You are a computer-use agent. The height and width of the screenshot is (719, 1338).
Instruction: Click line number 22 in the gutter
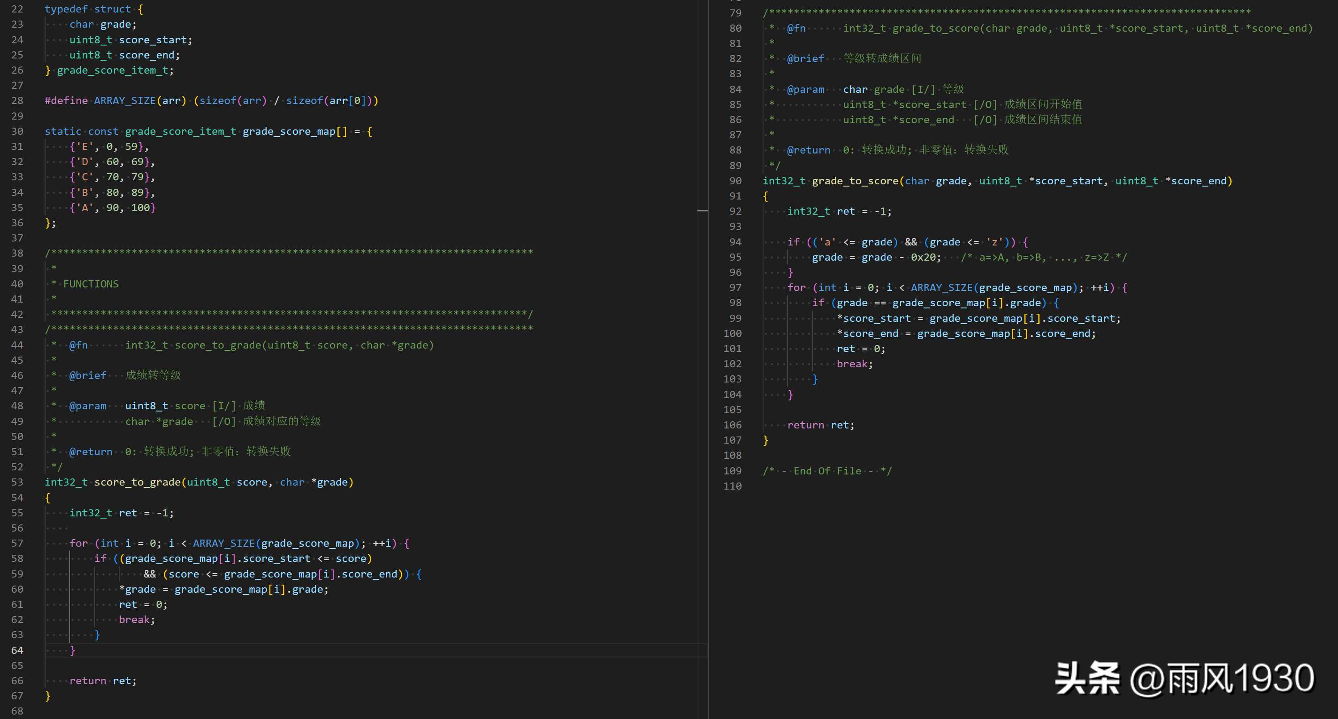point(17,9)
